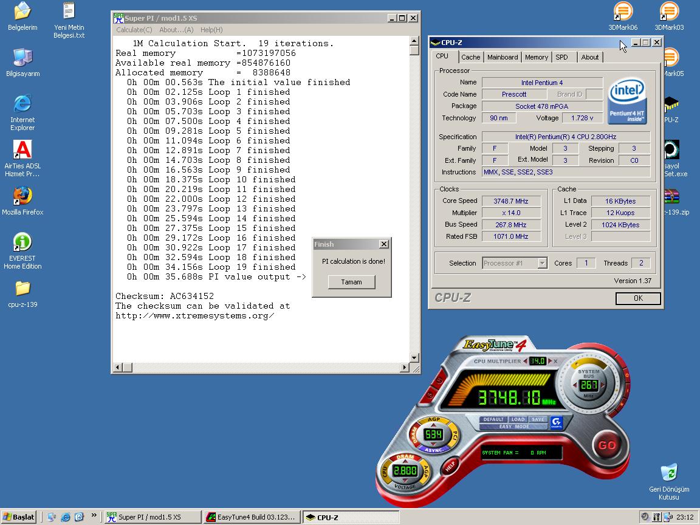Switch to the Memory tab in CPU-Z
The height and width of the screenshot is (525, 700).
pos(536,57)
